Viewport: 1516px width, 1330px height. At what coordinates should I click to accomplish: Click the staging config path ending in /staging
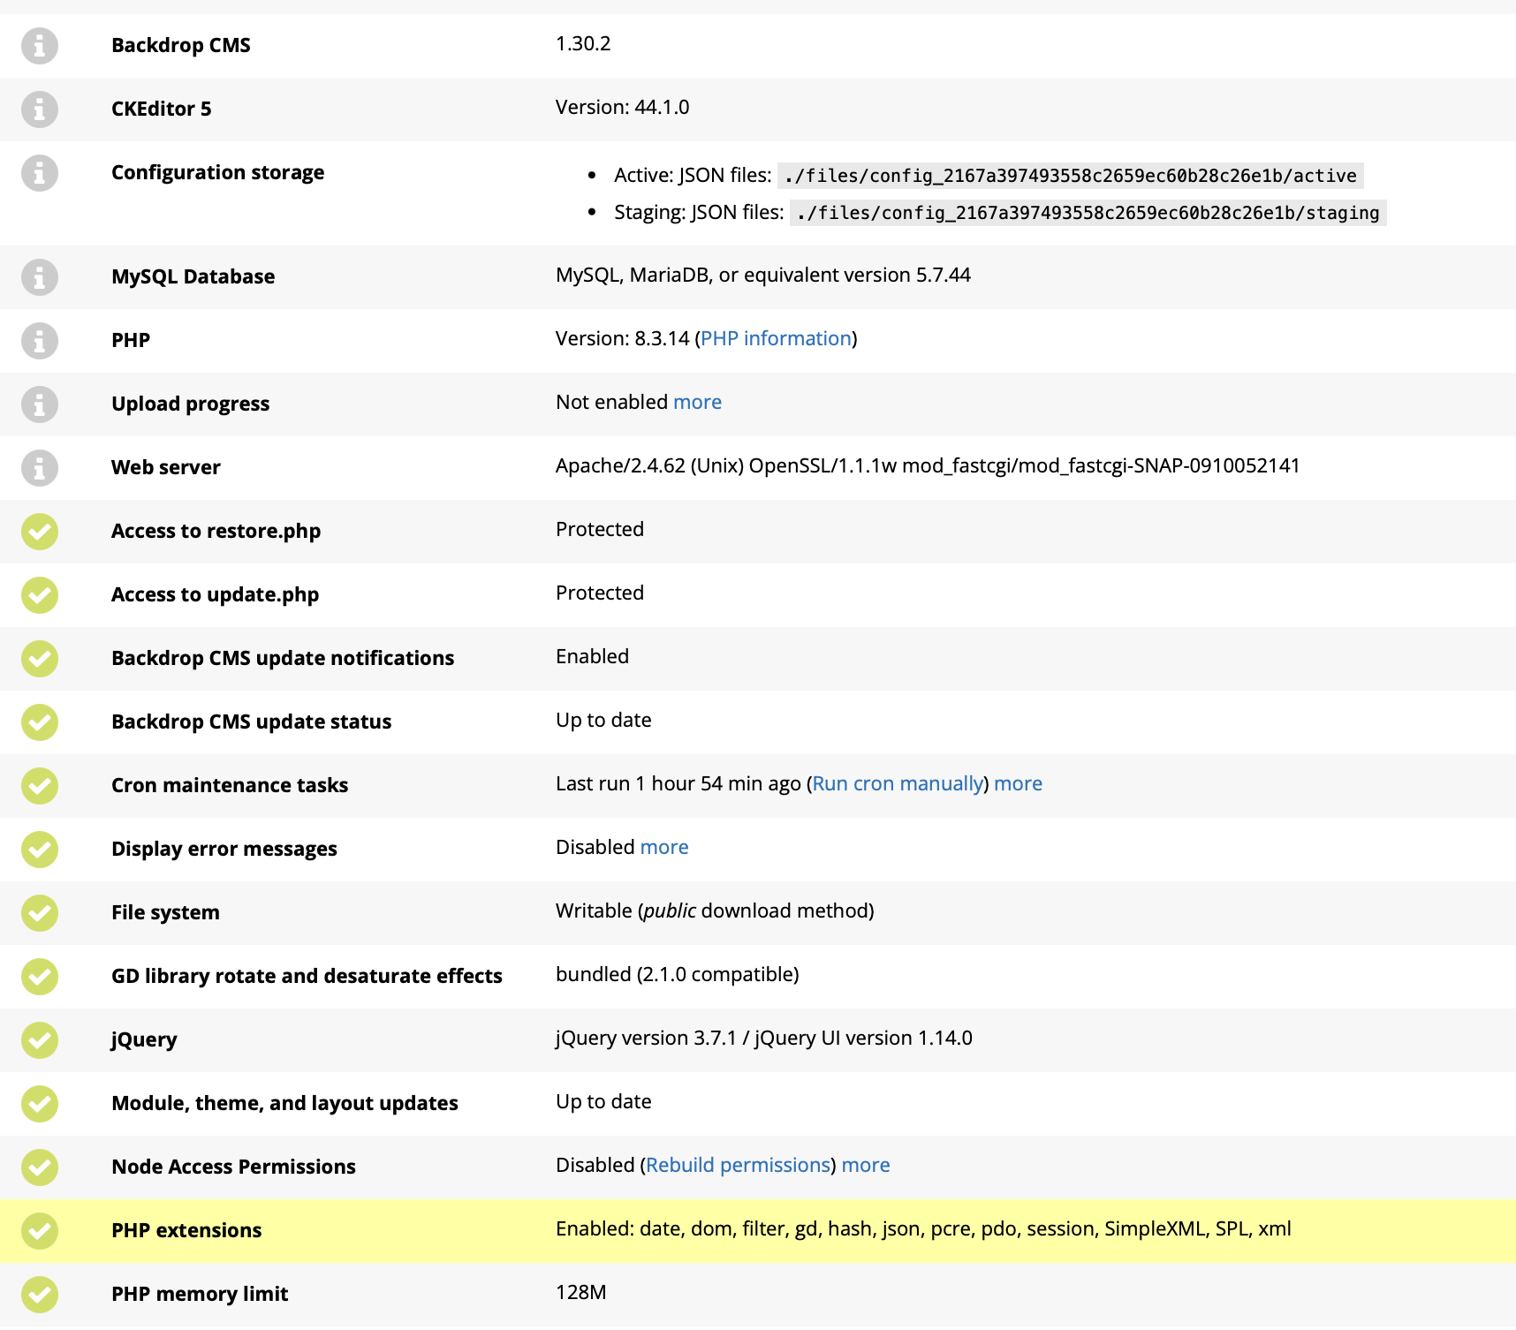coord(1088,213)
